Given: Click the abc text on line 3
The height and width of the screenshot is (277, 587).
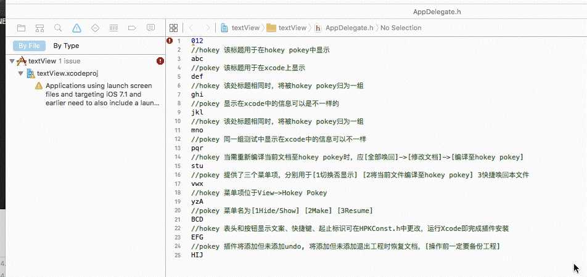Looking at the screenshot, I should pos(197,58).
